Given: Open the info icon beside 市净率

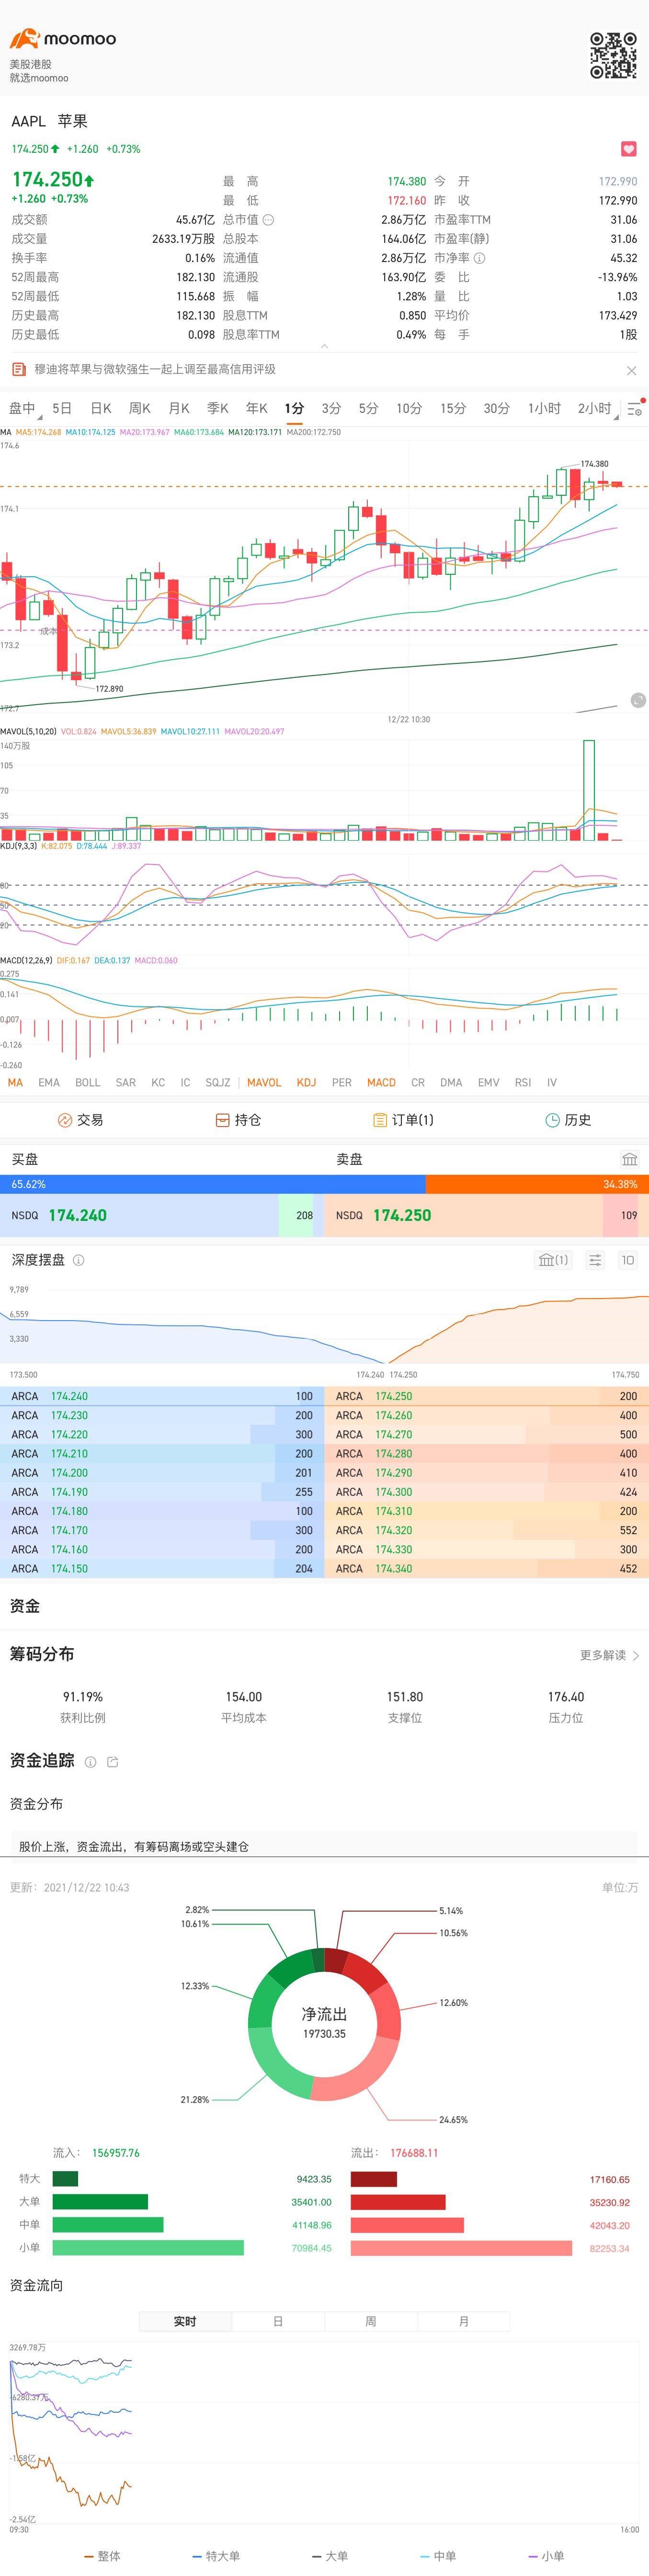Looking at the screenshot, I should [x=479, y=258].
